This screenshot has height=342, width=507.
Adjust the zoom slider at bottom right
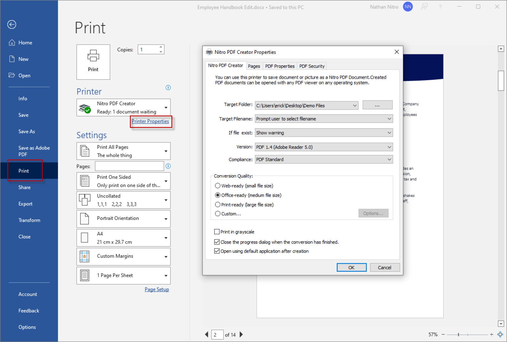coord(459,334)
